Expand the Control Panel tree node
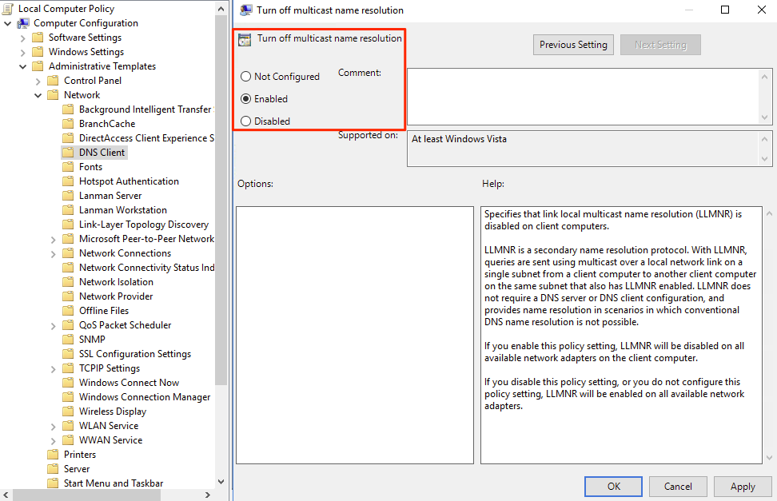This screenshot has height=501, width=777. (38, 81)
